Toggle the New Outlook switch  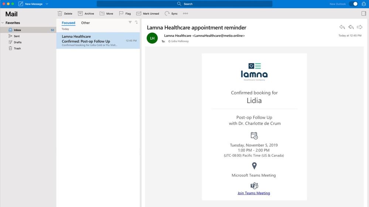(353, 4)
